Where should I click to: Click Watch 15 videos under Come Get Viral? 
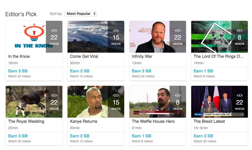click(x=81, y=76)
